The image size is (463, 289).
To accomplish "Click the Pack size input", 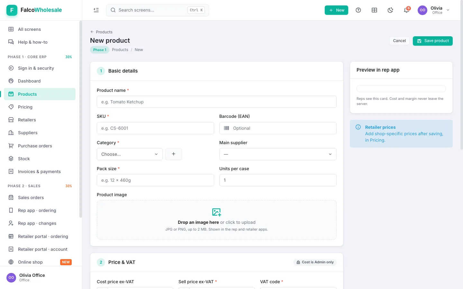I will tap(155, 180).
